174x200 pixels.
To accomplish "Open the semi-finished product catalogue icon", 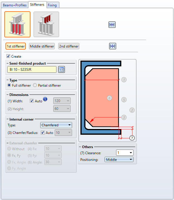I will (x=62, y=70).
